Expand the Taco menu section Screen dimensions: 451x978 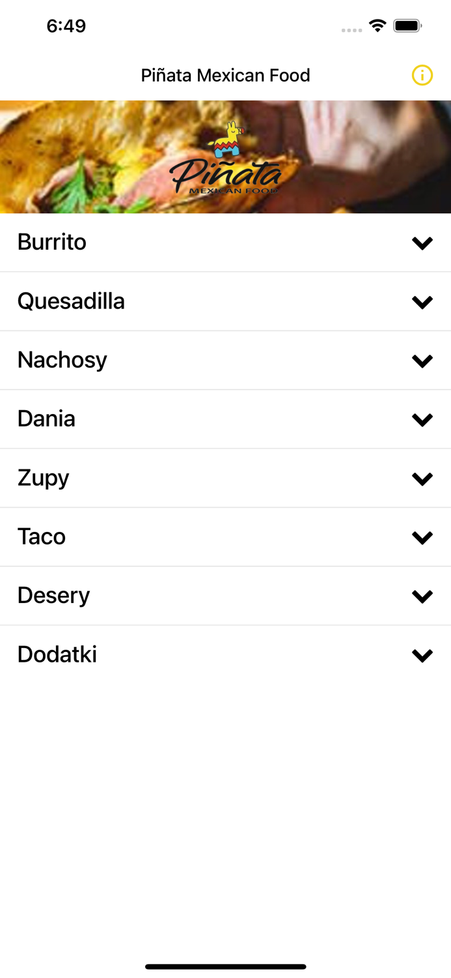tap(423, 537)
